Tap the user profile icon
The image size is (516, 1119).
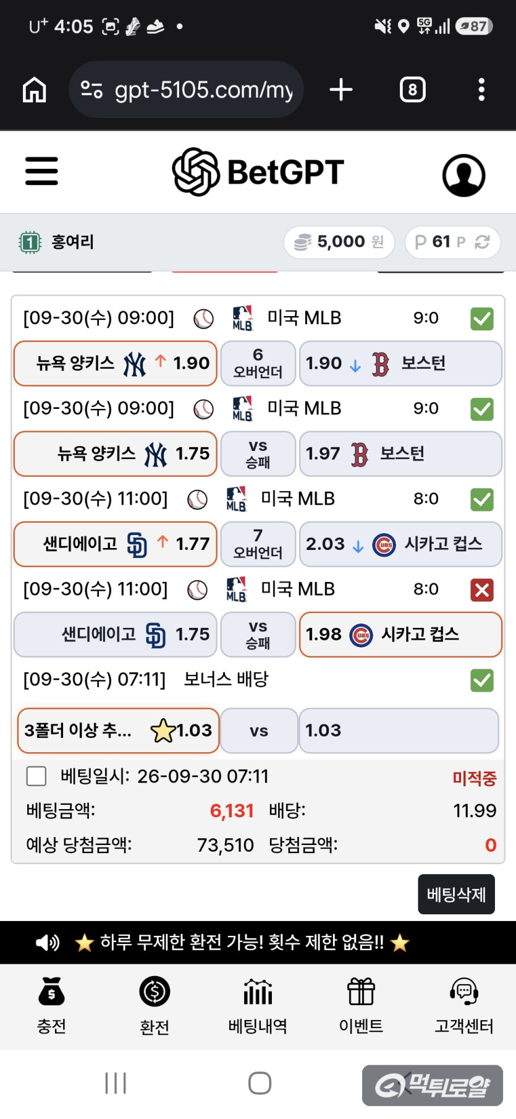tap(463, 175)
